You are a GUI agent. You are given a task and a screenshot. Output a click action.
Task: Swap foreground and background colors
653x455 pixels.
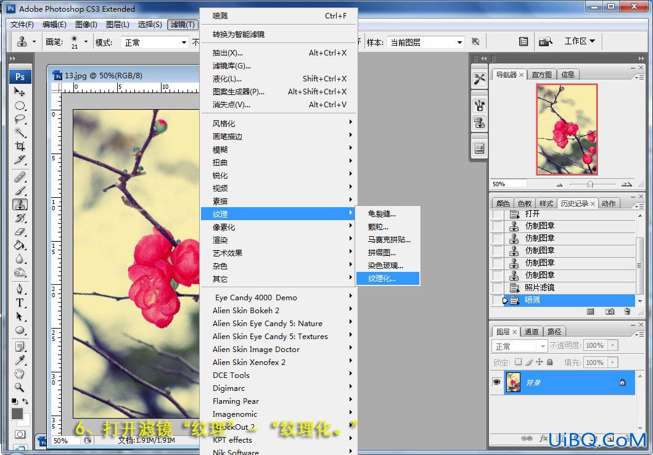click(x=25, y=401)
